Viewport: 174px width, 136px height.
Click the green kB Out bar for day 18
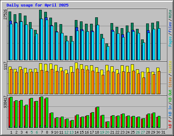(98, 117)
